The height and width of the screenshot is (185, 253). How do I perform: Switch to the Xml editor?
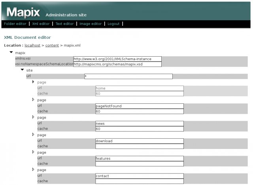(41, 24)
